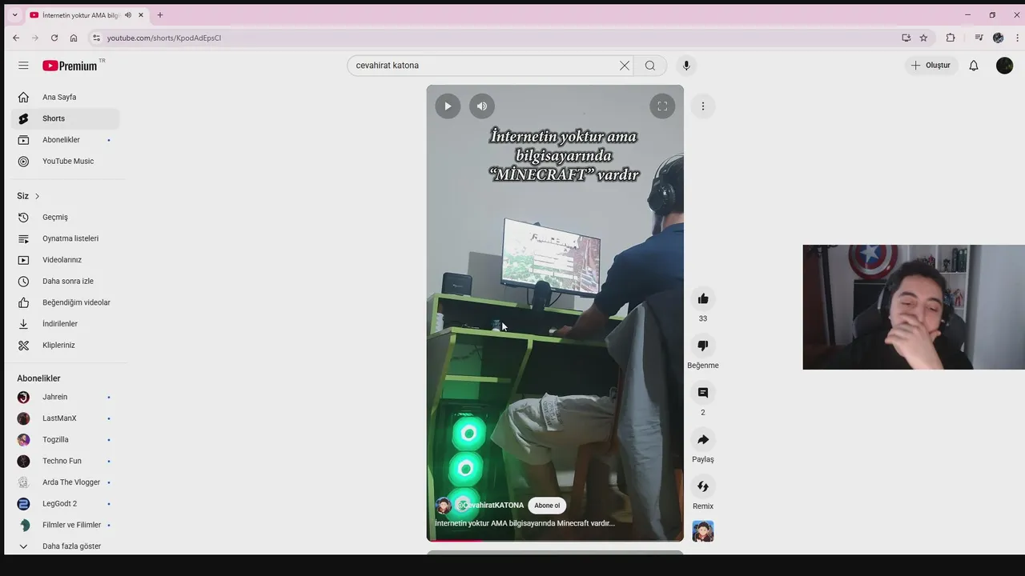Start voice search with microphone icon
Image resolution: width=1025 pixels, height=576 pixels.
coord(686,66)
